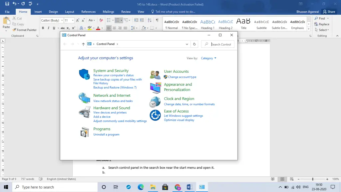
Task: Go up one level in Control Panel
Action: 83,44
